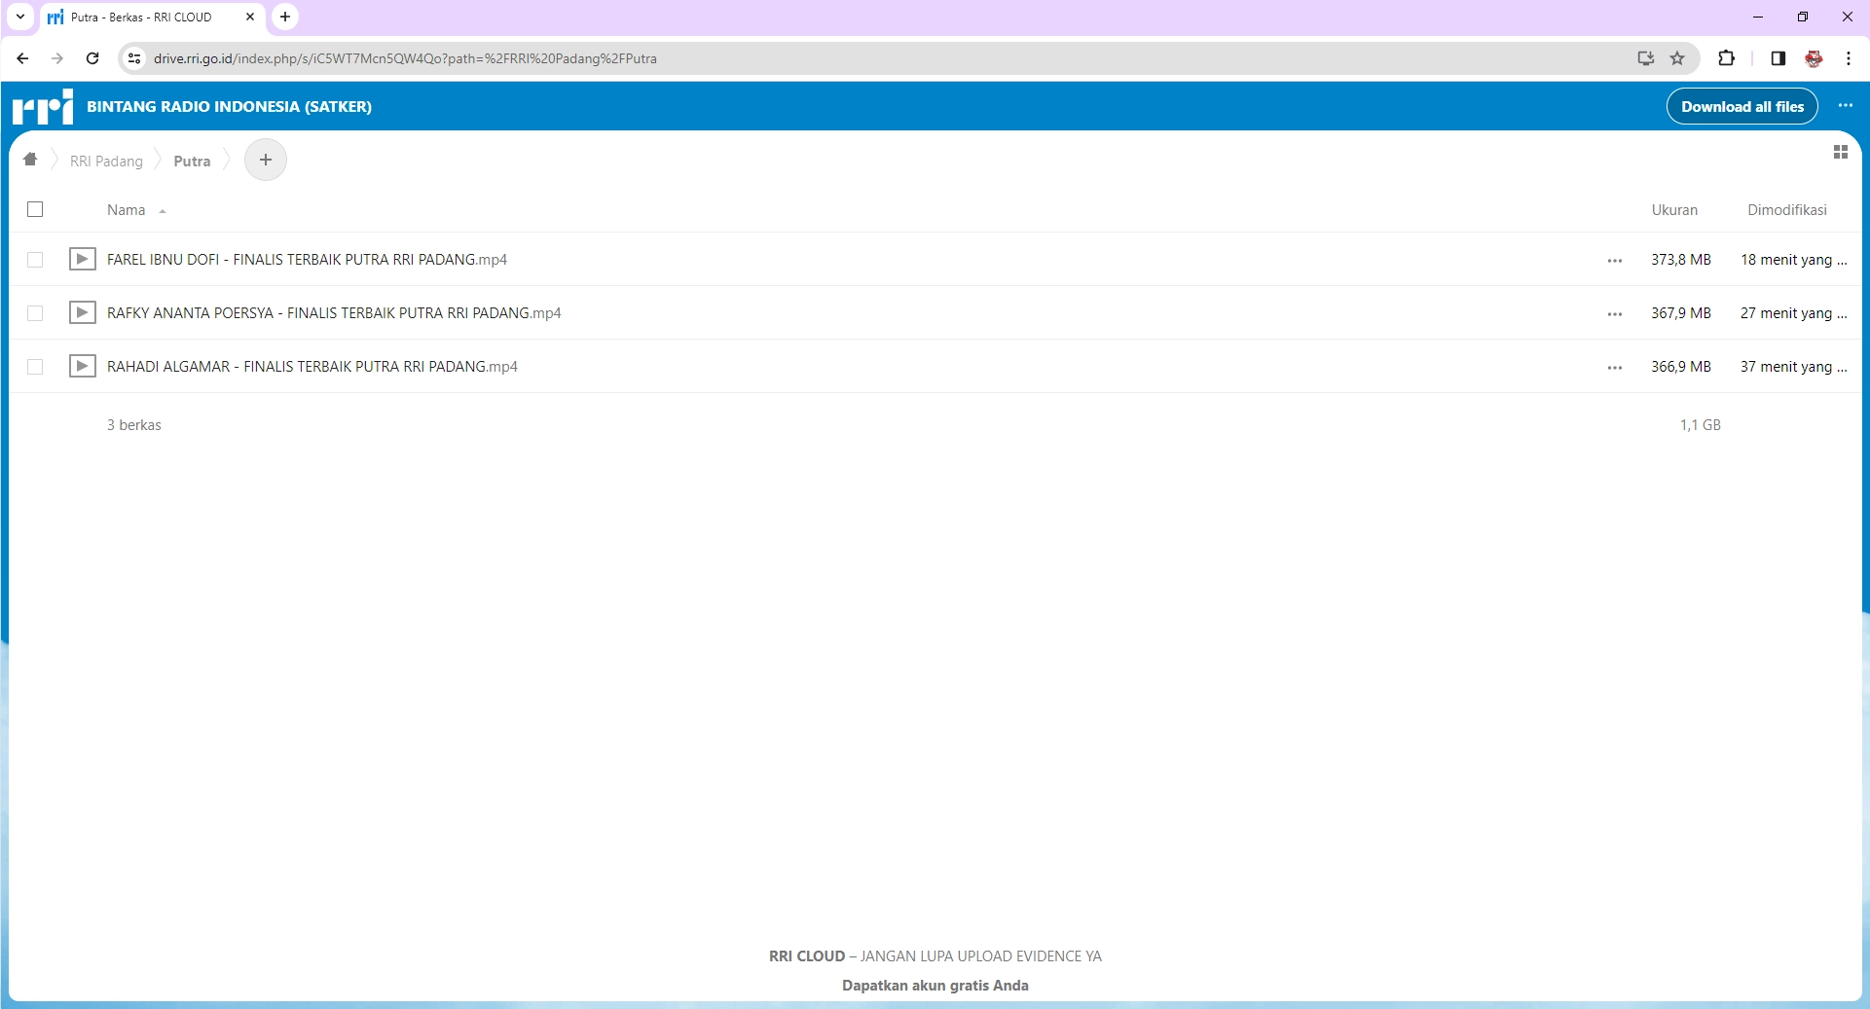
Task: Click Dapatkan akun gratis Anda link
Action: pyautogui.click(x=935, y=985)
